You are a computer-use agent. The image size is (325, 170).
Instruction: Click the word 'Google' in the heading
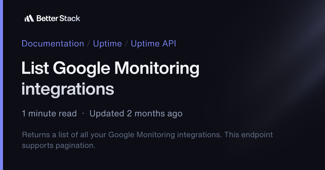coord(82,69)
